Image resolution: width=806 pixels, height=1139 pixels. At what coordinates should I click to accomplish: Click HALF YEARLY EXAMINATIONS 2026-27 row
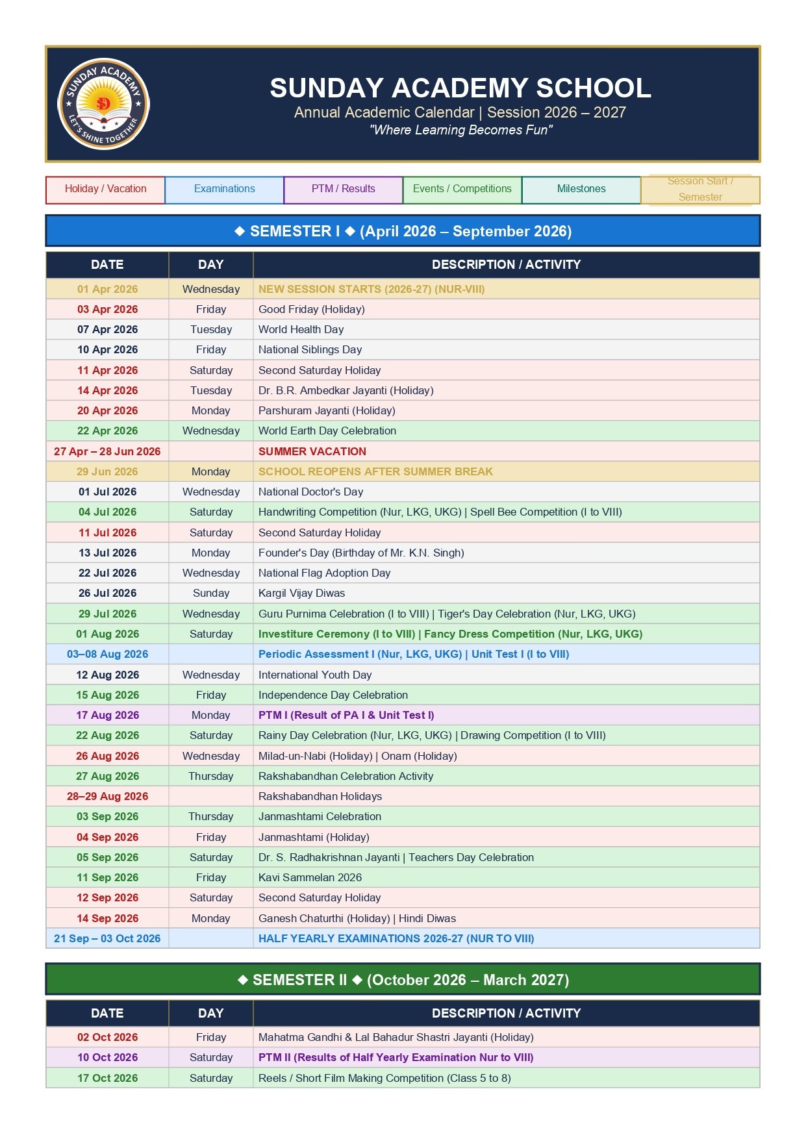tap(403, 938)
